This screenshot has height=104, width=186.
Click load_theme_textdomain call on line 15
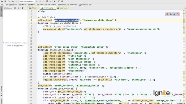57,53
